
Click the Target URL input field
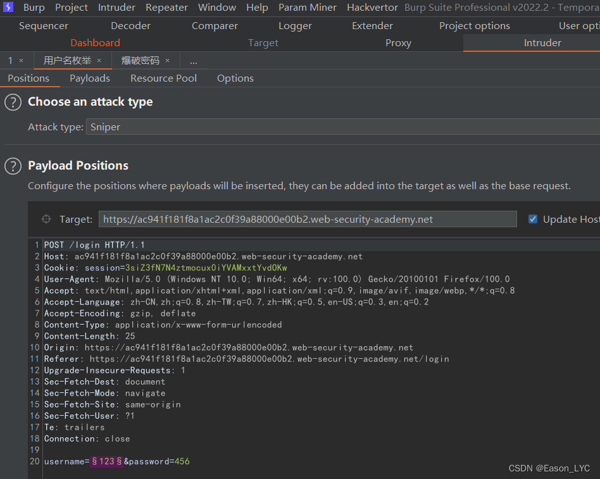tap(308, 219)
